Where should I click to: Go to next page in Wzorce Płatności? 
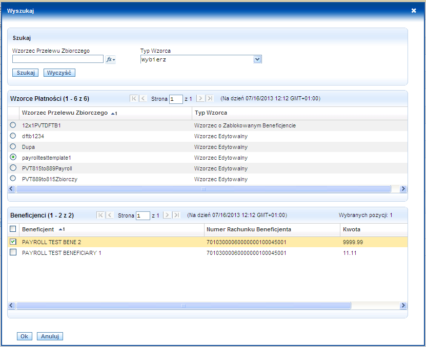pos(200,98)
